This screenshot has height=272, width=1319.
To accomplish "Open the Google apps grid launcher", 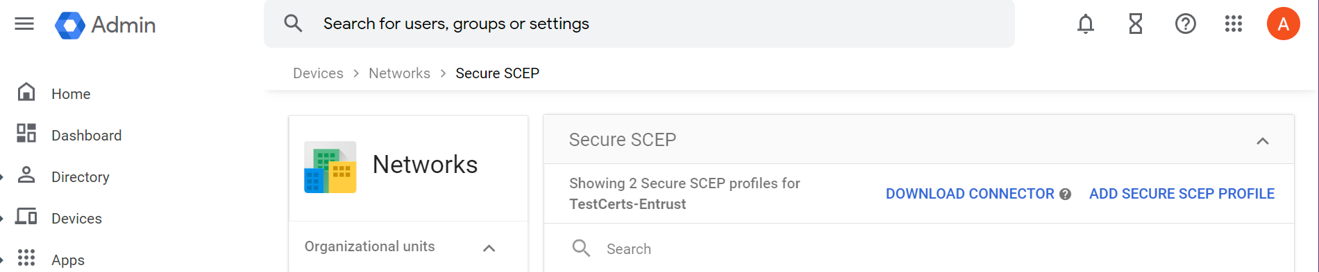I will [x=1234, y=24].
